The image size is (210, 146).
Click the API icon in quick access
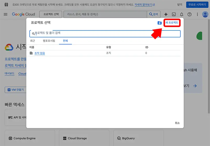point(10,117)
